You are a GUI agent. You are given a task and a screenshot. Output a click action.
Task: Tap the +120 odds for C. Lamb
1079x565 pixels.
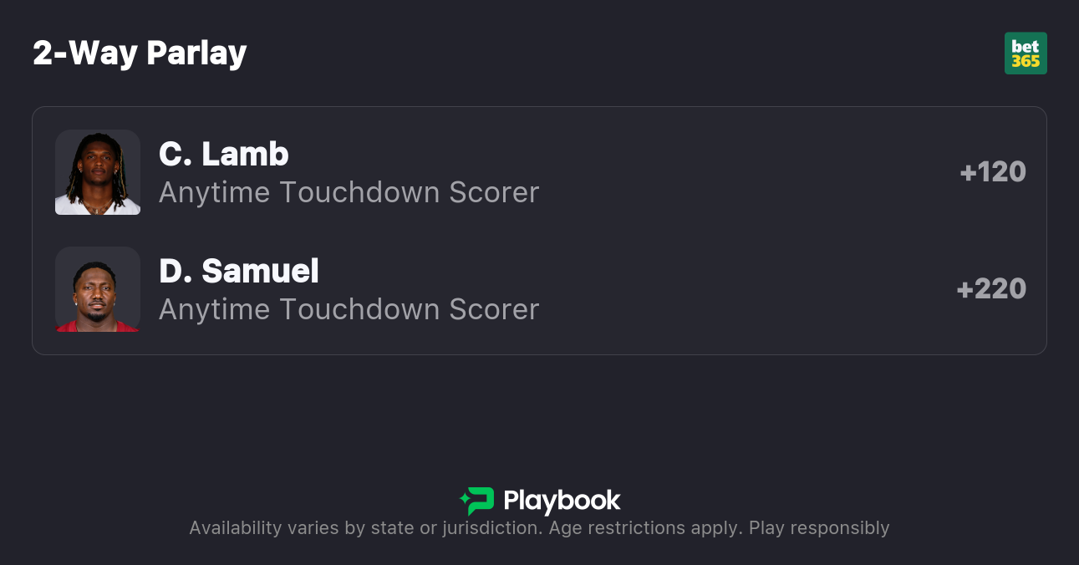[x=992, y=172]
